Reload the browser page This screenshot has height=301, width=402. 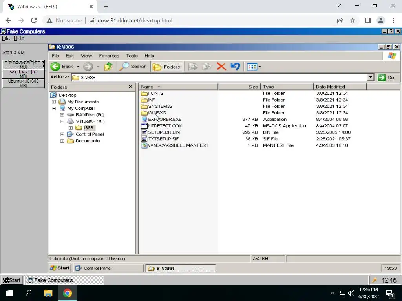pyautogui.click(x=34, y=20)
